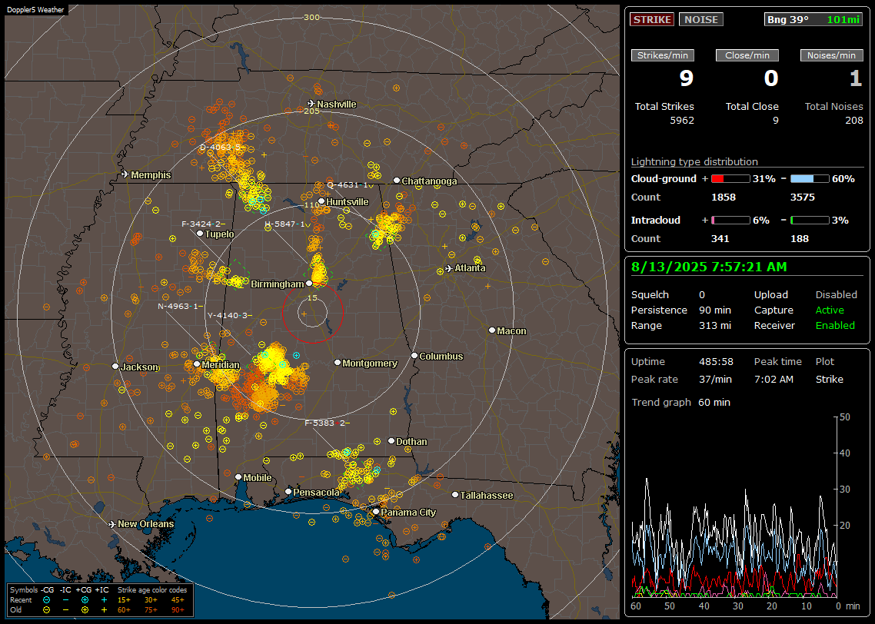The height and width of the screenshot is (624, 875).
Task: Click the strike rate trend graph
Action: (x=734, y=507)
